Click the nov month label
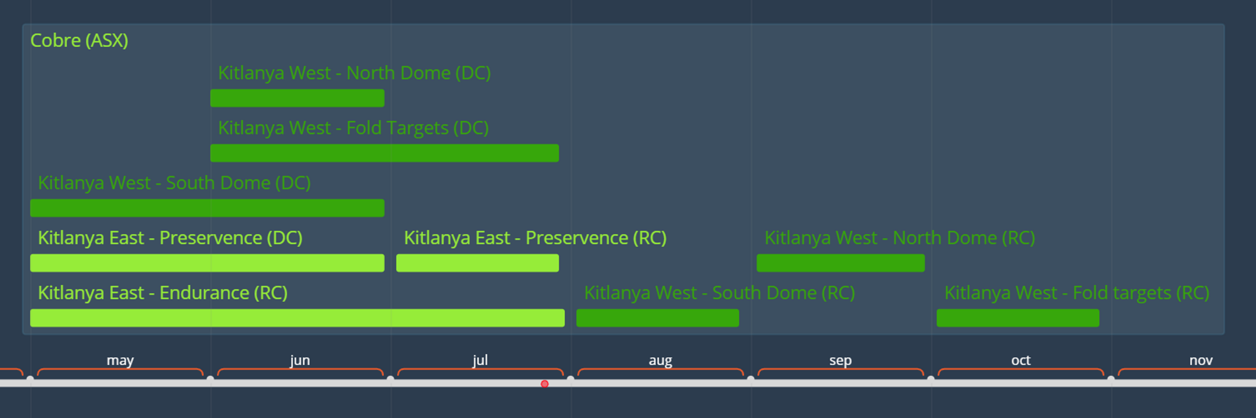 (1200, 361)
